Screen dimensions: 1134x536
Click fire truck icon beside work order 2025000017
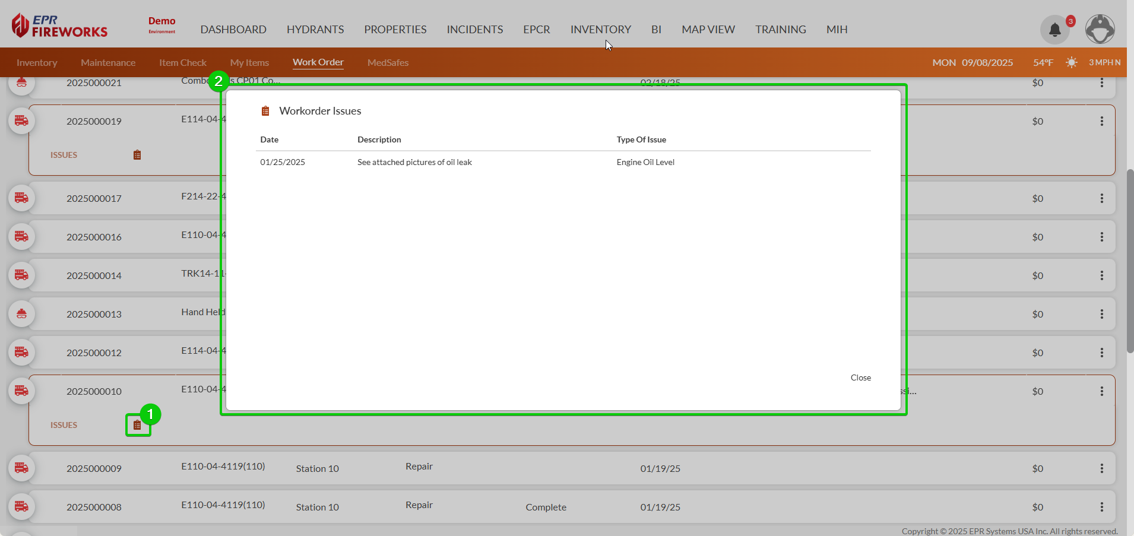[x=21, y=198]
